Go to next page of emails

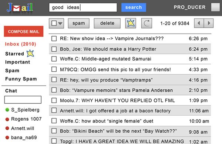(209, 23)
